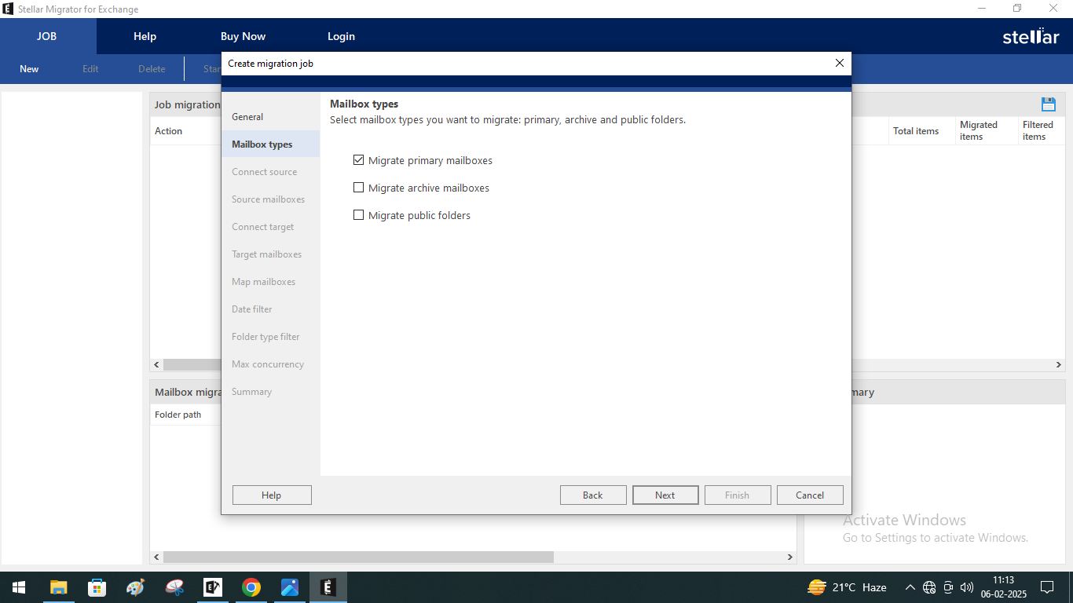Screen dimensions: 1073x603
Task: Click the network globe tray icon
Action: (929, 587)
